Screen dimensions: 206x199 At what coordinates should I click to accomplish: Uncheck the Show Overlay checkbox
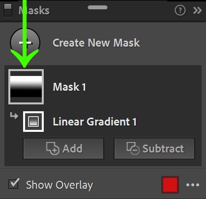[x=14, y=185]
